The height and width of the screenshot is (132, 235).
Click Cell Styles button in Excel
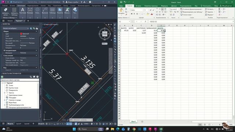(186, 15)
